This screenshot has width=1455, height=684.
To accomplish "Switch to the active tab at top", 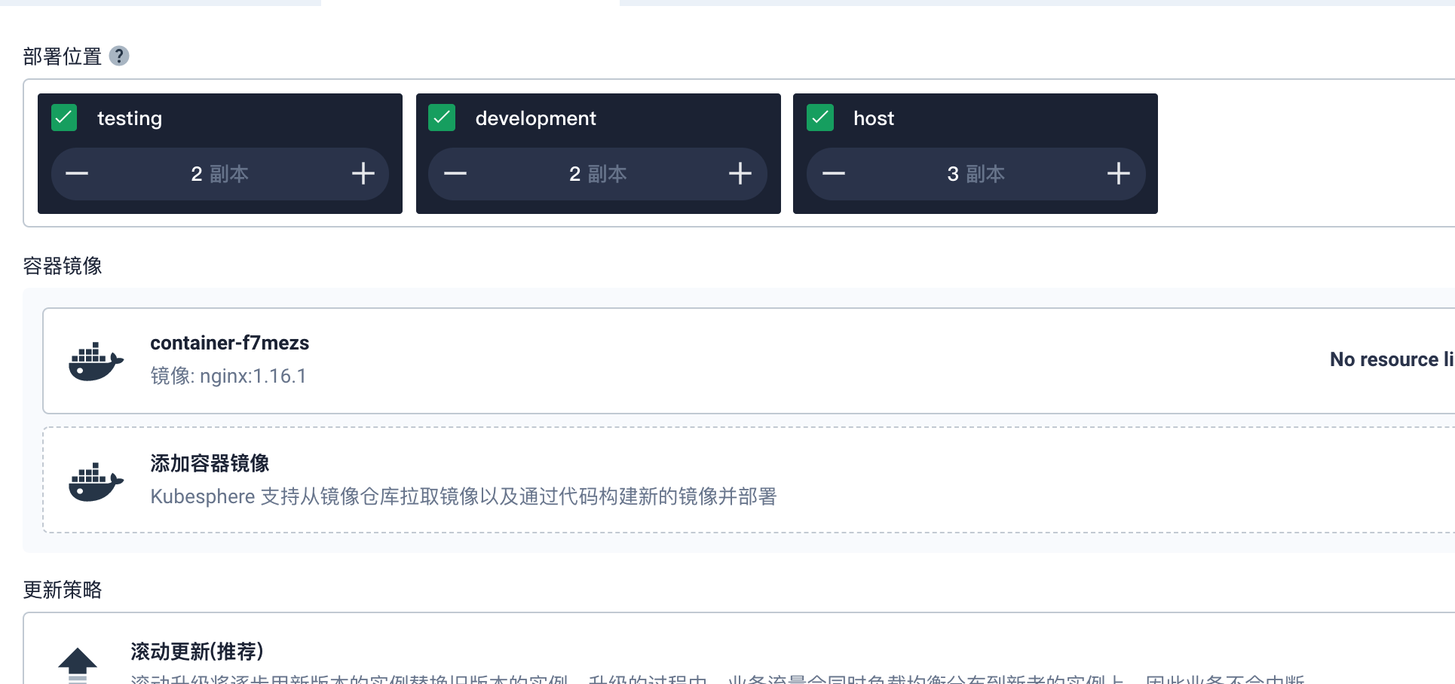I will pyautogui.click(x=467, y=3).
